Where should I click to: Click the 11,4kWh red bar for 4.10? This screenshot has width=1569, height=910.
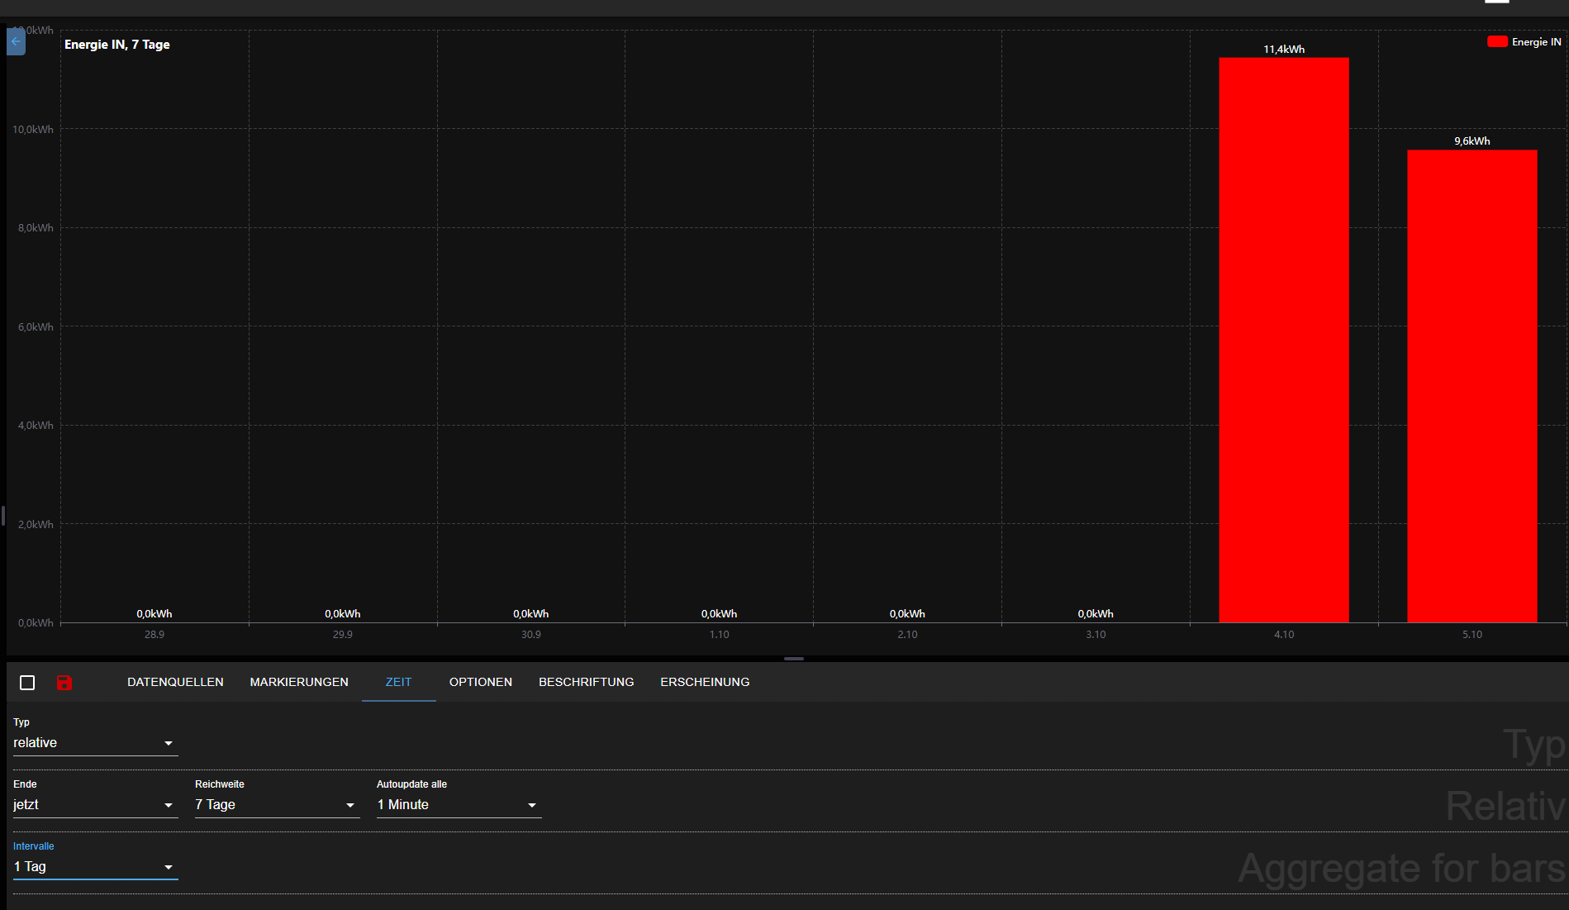(x=1284, y=339)
